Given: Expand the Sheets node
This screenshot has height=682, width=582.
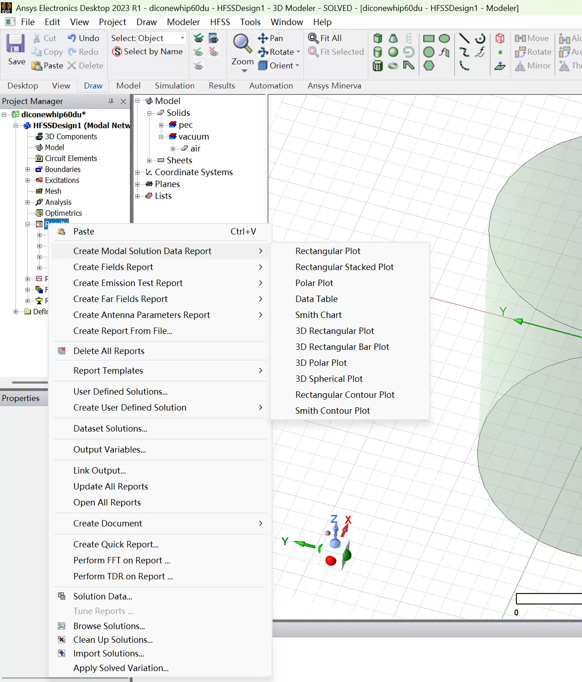Looking at the screenshot, I should coord(149,161).
